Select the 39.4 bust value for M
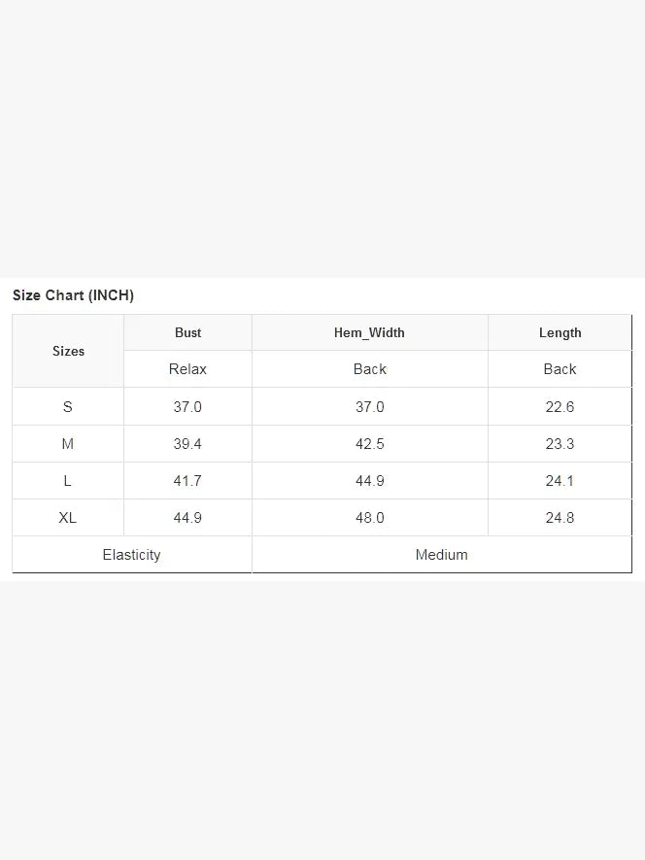Image resolution: width=645 pixels, height=860 pixels. click(187, 444)
